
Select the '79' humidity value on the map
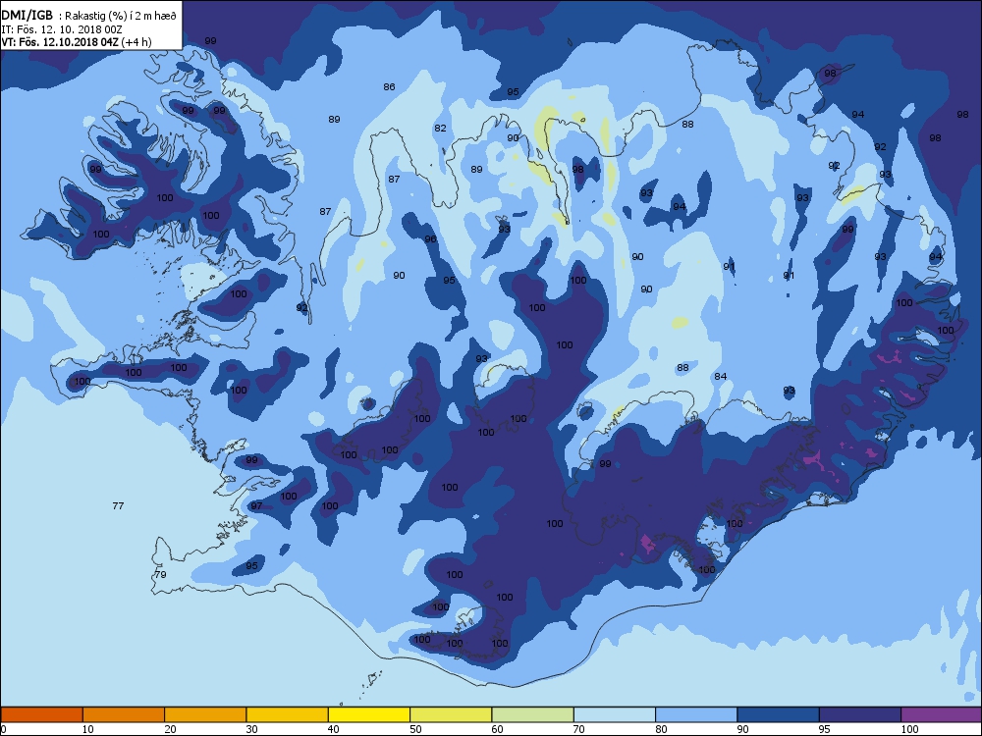click(160, 574)
